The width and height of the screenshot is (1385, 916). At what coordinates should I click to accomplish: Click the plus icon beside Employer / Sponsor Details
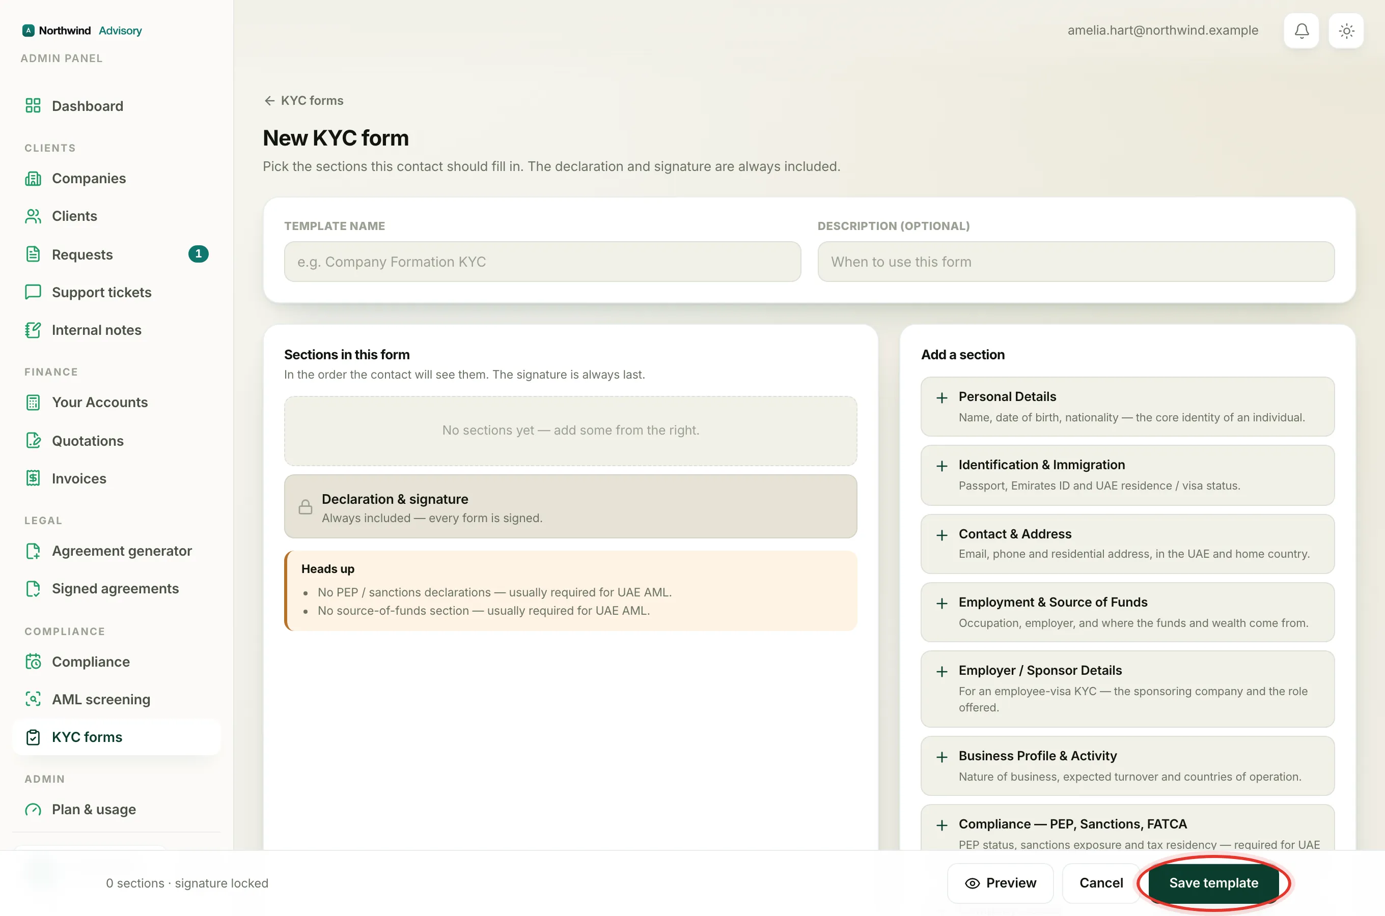[x=941, y=672]
